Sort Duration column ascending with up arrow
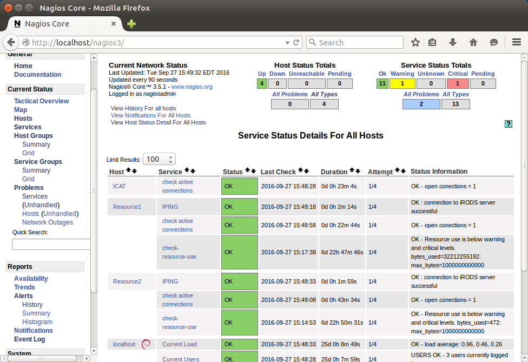 coord(352,170)
